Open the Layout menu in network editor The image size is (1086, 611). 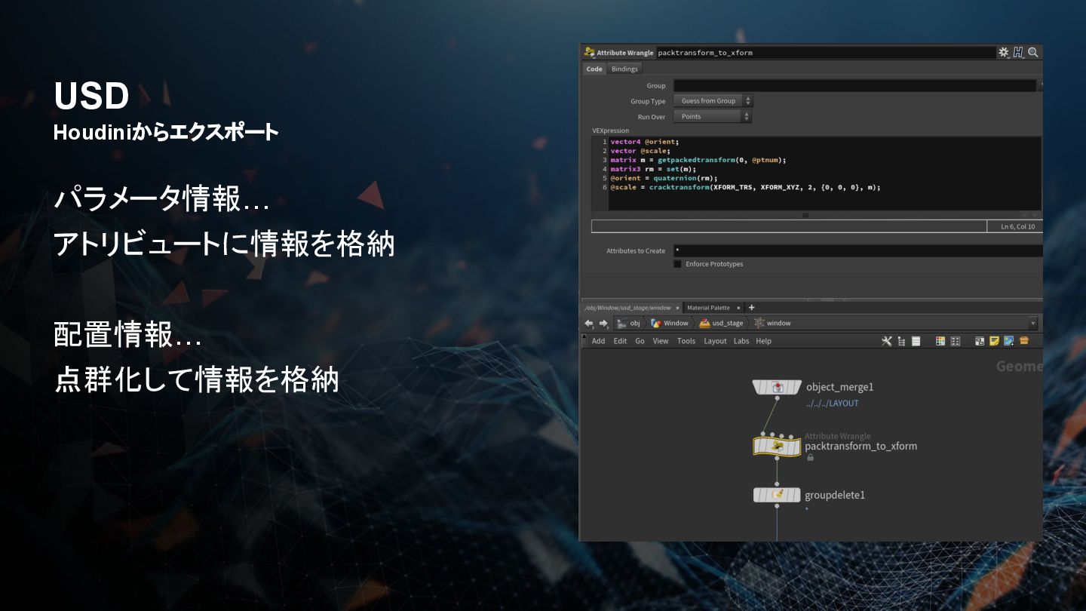tap(715, 341)
